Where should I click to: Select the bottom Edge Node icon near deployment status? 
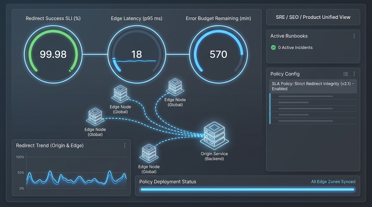coord(149,153)
